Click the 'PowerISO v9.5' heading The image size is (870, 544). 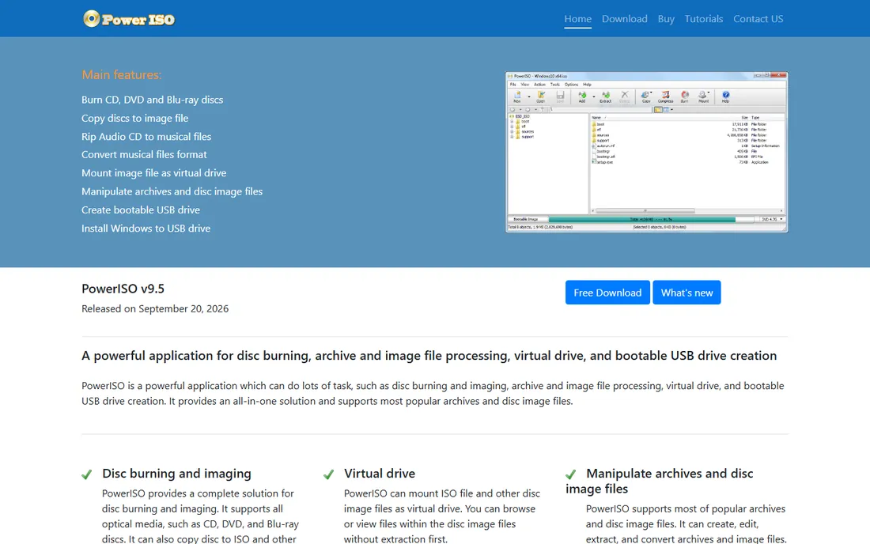click(123, 289)
